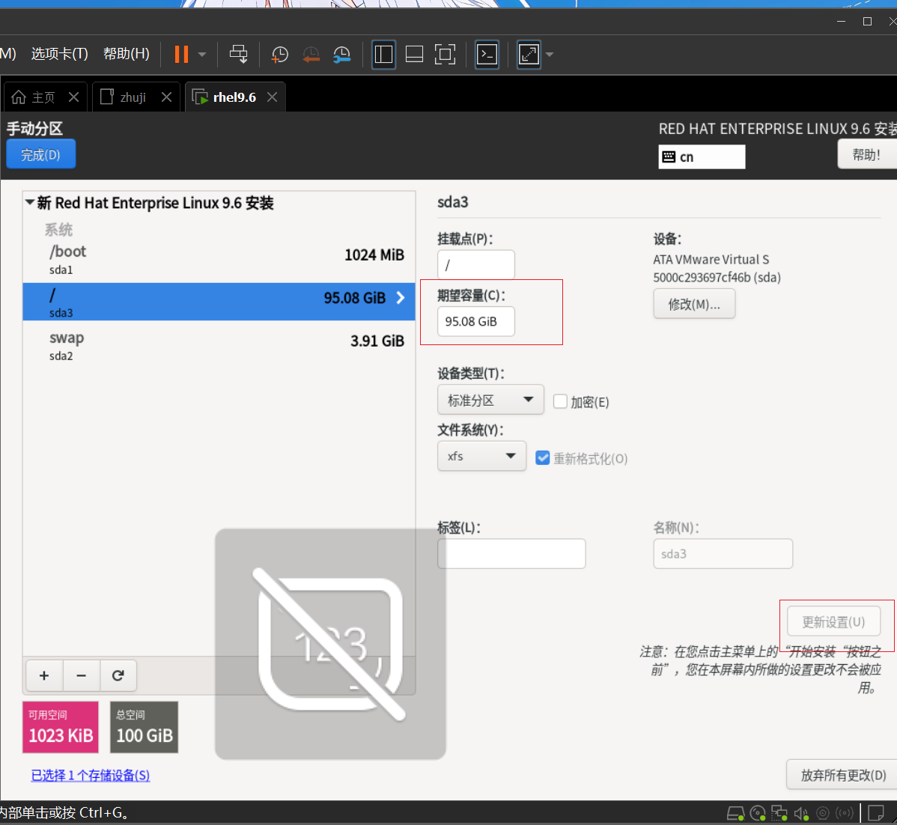The image size is (897, 825).
Task: Click the 完成(D) button
Action: point(40,154)
